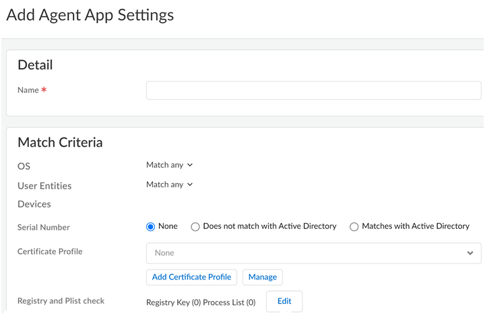Click the "Match Criteria" section heading

(60, 142)
